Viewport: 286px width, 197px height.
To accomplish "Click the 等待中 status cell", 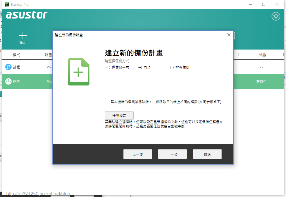I will pyautogui.click(x=261, y=81).
